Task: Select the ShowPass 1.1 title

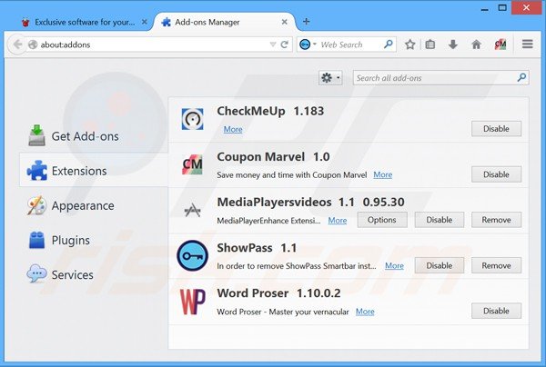Action: coord(257,248)
